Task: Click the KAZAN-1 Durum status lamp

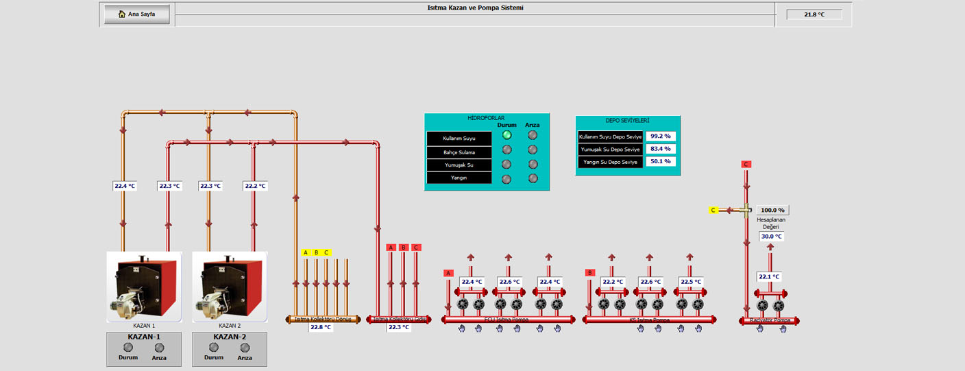Action: (x=128, y=348)
